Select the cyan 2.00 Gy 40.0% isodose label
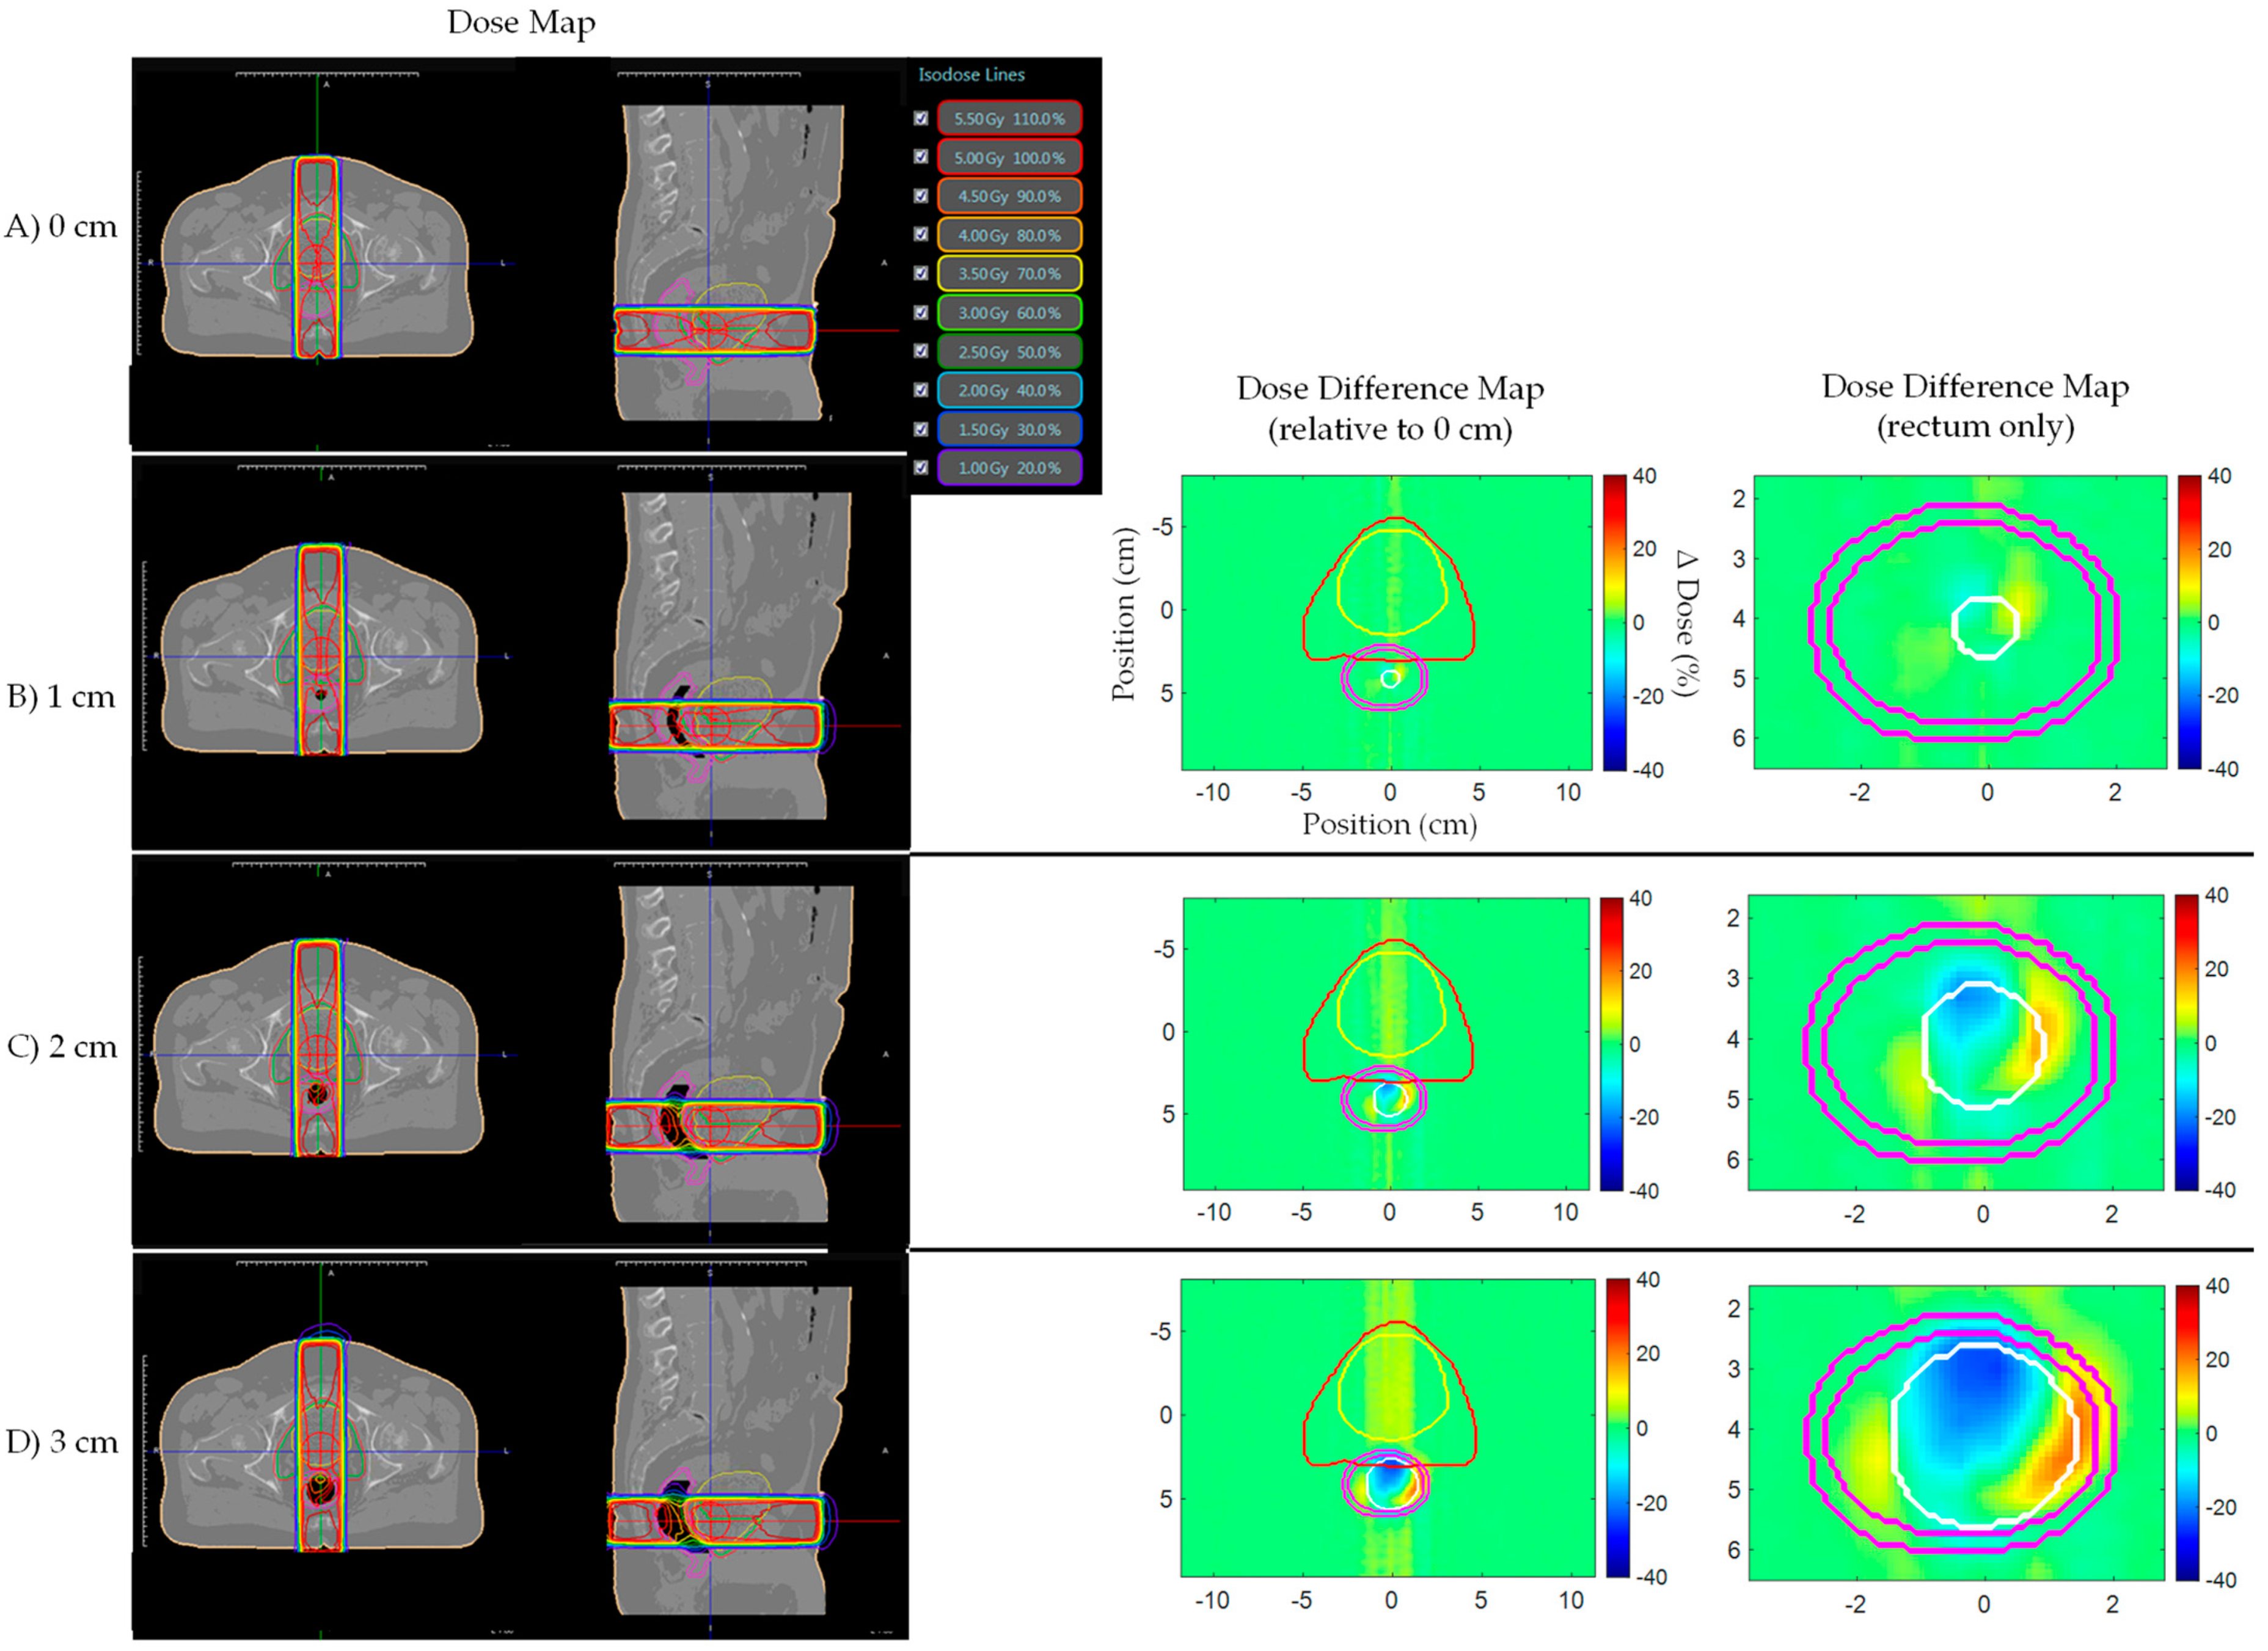The width and height of the screenshot is (2268, 1651). 1009,391
